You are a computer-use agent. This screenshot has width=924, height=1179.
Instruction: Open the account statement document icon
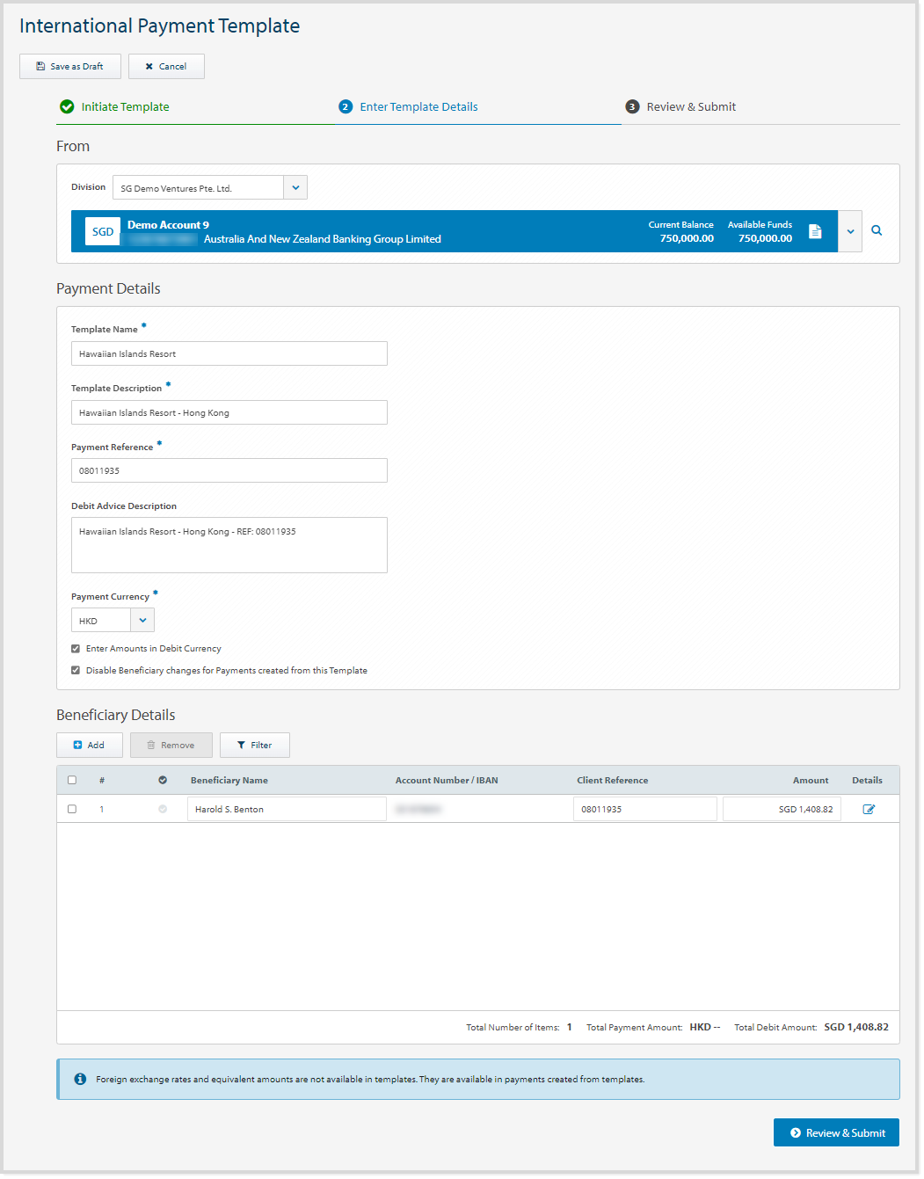tap(814, 231)
